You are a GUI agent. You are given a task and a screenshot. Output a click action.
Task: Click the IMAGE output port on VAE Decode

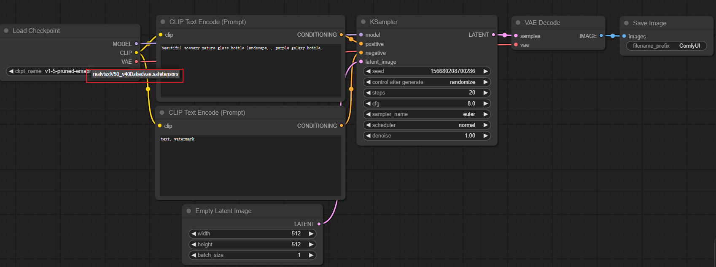tap(601, 36)
